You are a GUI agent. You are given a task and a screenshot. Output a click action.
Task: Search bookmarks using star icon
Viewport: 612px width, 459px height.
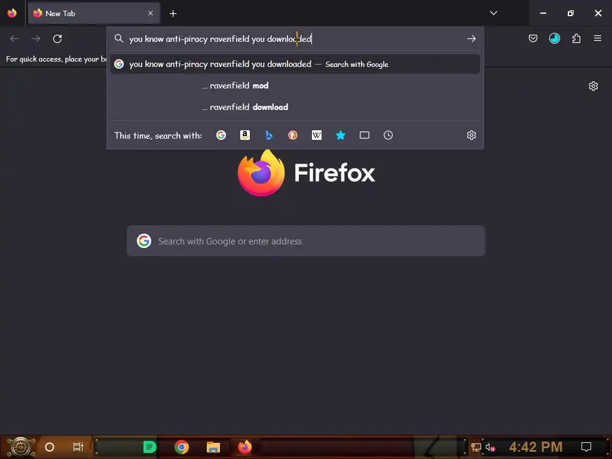point(341,135)
